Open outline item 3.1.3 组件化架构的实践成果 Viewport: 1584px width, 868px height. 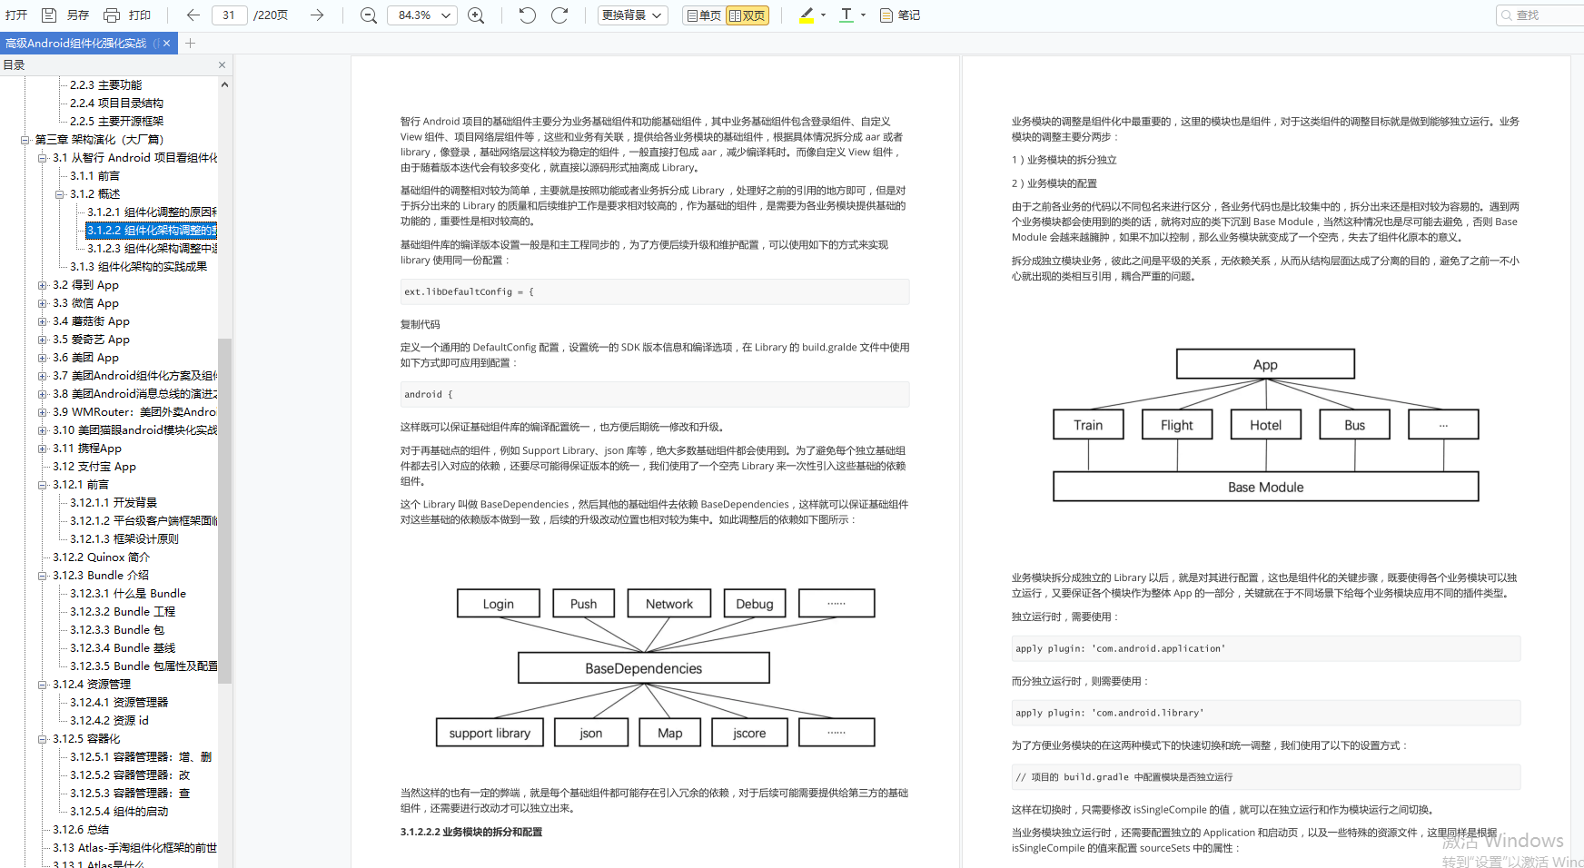tap(138, 266)
